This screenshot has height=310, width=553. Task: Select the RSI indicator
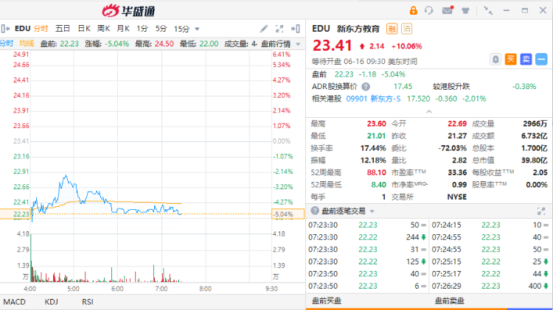pos(88,302)
